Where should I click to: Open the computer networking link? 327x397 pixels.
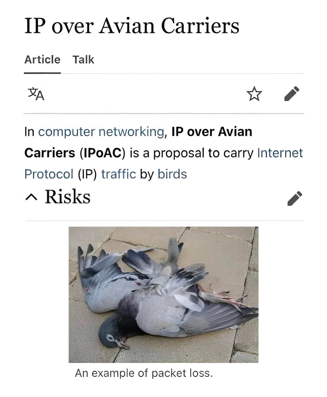coord(101,132)
